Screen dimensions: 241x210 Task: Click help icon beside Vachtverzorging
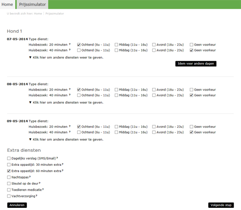coord(36,196)
